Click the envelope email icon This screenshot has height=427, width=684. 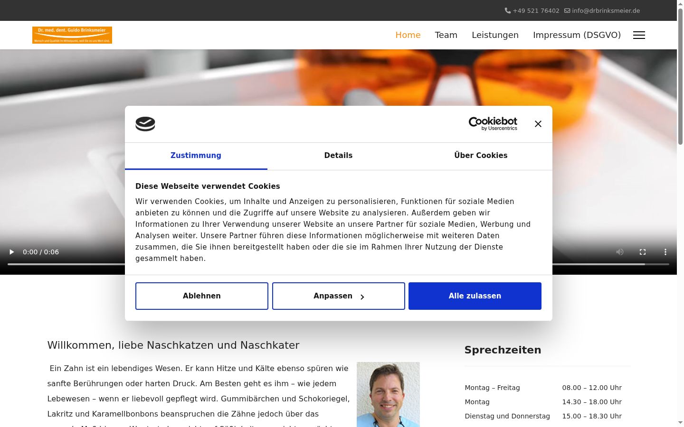pyautogui.click(x=567, y=10)
